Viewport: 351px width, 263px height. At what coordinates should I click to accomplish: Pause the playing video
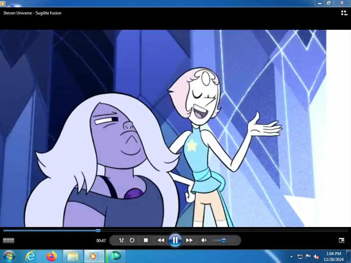click(x=175, y=240)
